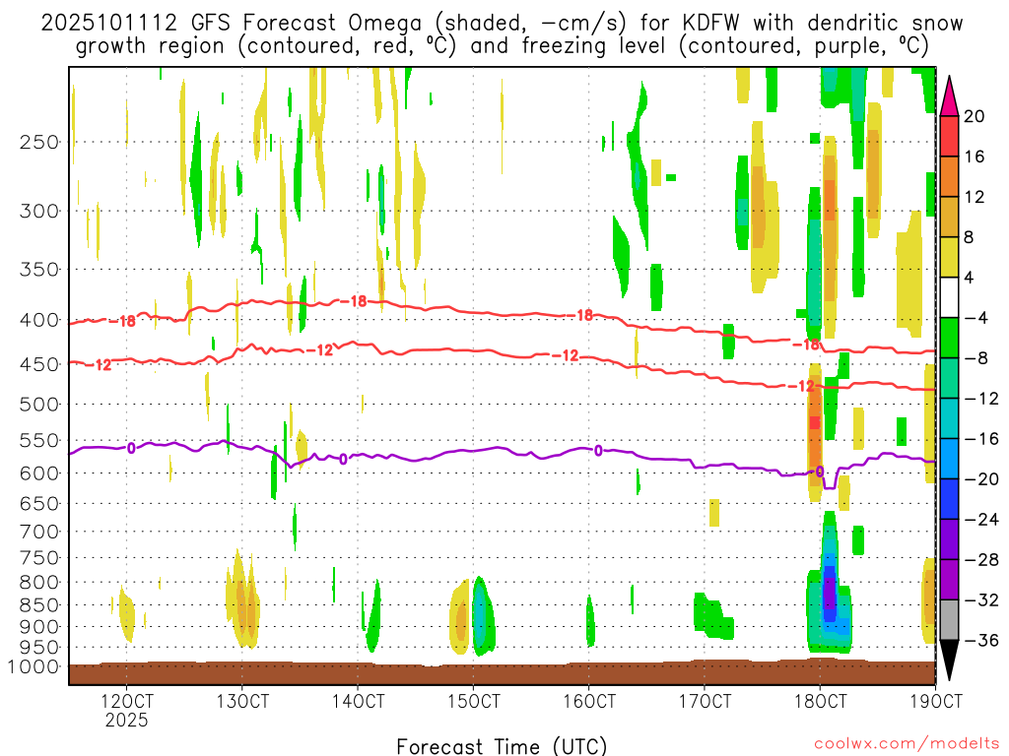Choose the white band between 4 and -4
Viewport: 1009px width, 756px height.
tap(950, 297)
